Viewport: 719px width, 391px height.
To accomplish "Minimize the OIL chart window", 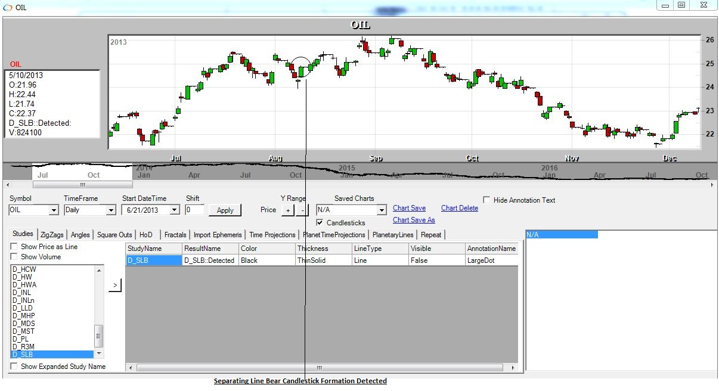I will [x=665, y=5].
